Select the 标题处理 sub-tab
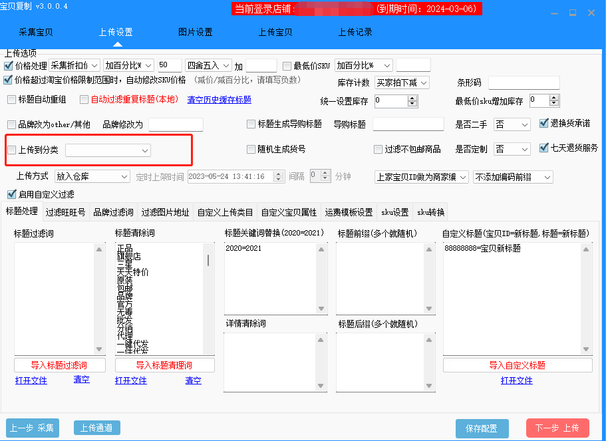This screenshot has height=441, width=606. tap(22, 211)
